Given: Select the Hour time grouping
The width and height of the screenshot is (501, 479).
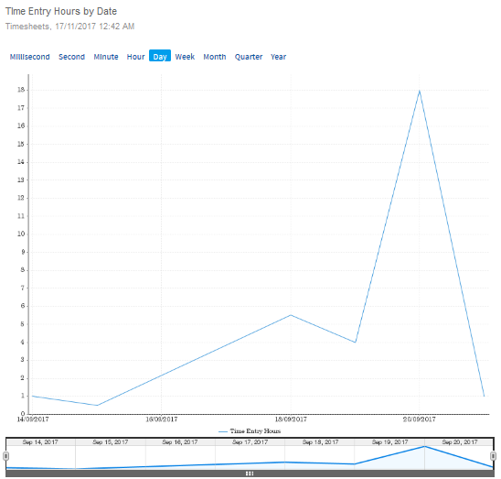Looking at the screenshot, I should 135,57.
